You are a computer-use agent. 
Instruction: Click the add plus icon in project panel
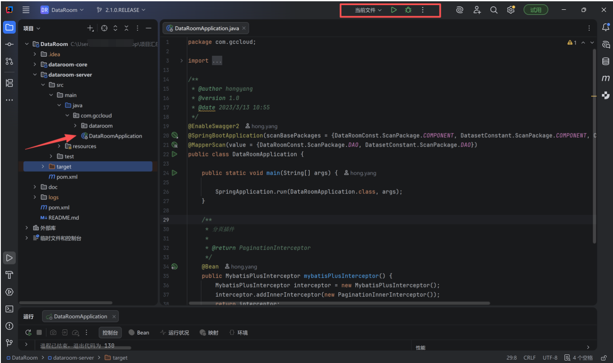pos(90,28)
